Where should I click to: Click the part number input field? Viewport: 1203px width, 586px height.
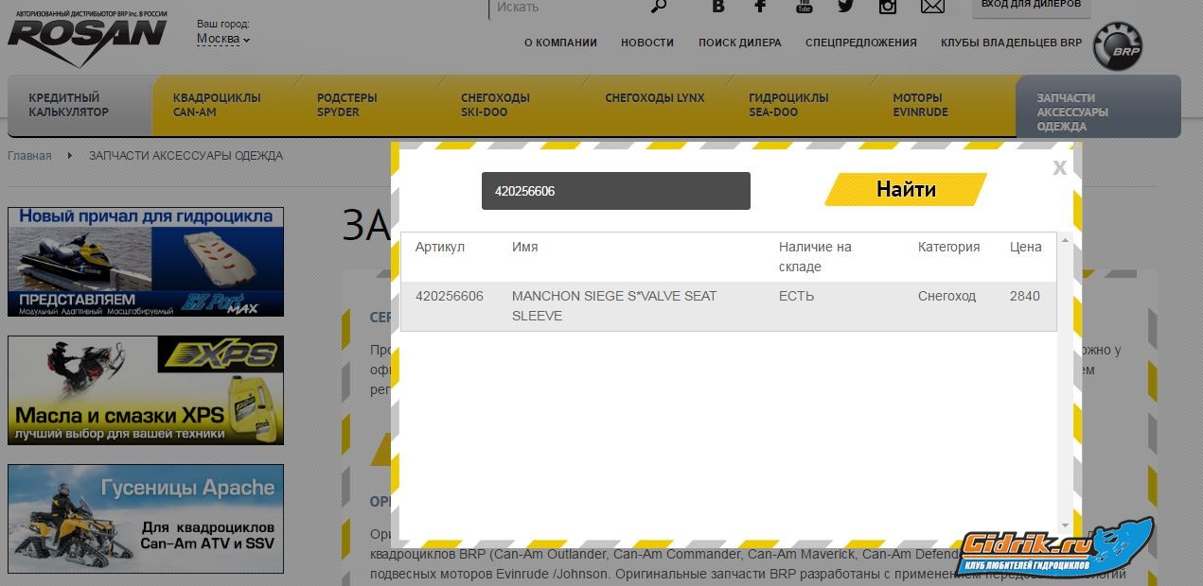tap(615, 191)
